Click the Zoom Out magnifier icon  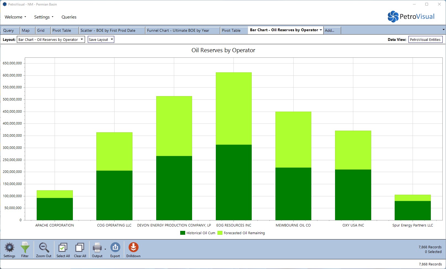click(44, 248)
